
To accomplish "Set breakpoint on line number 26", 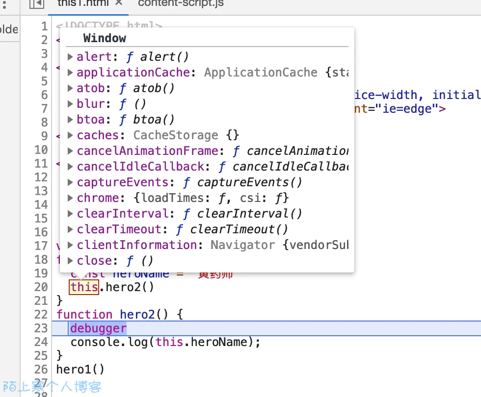I will click(41, 370).
